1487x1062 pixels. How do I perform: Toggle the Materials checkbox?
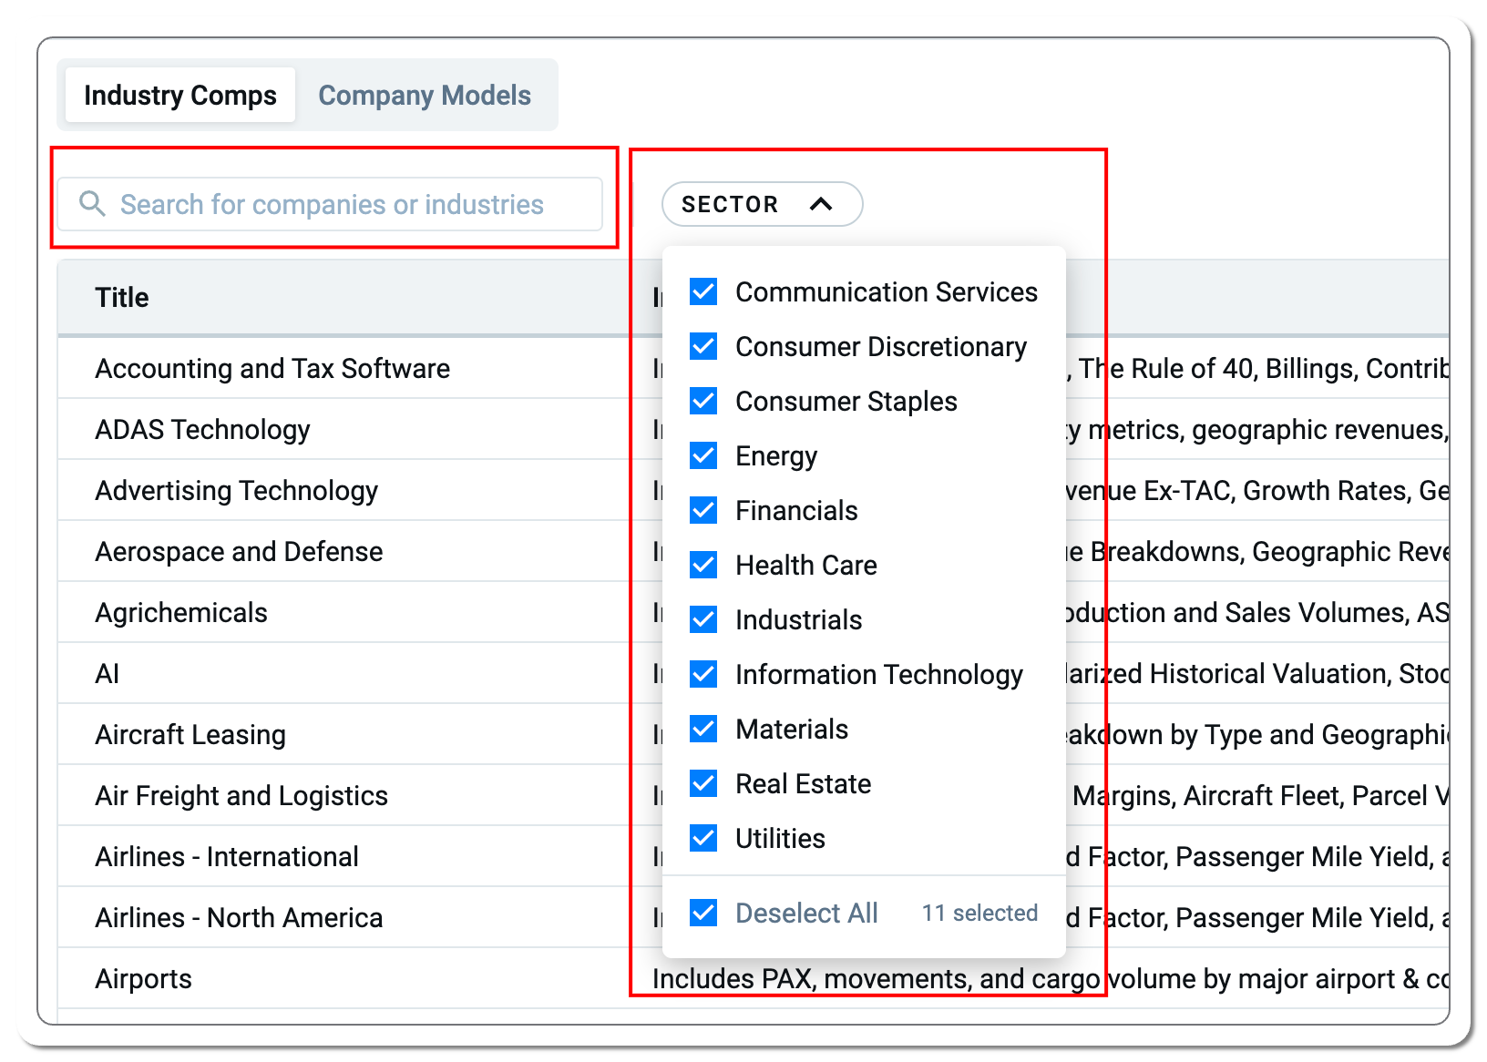point(703,729)
